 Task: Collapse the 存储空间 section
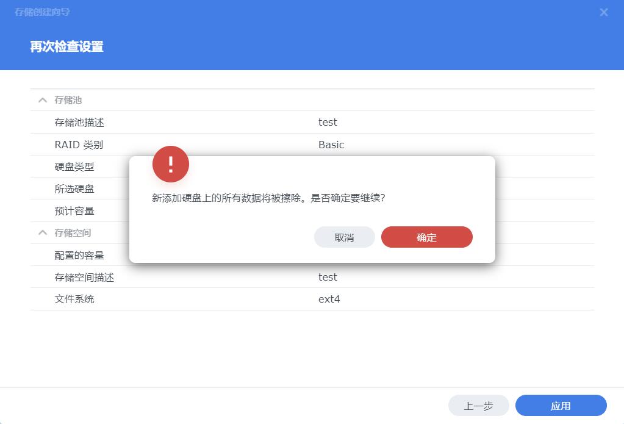pyautogui.click(x=42, y=232)
